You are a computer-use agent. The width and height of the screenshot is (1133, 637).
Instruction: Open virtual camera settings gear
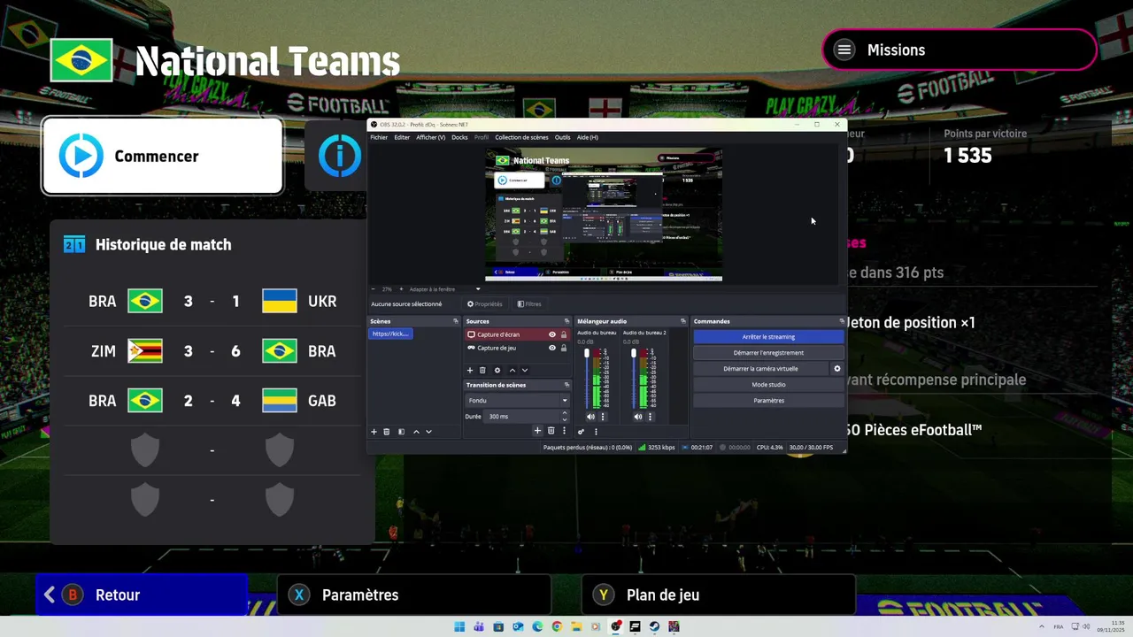(837, 369)
